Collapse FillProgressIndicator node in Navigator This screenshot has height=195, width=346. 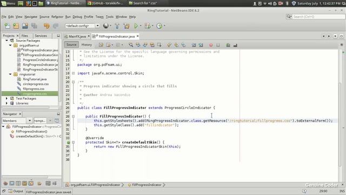(3, 127)
